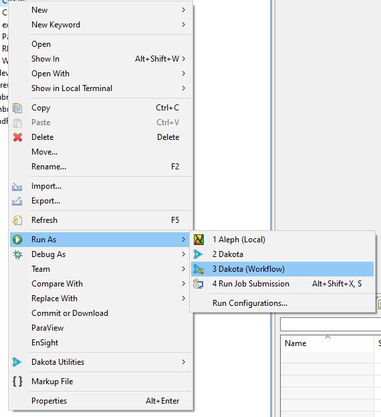
Task: Click the Refresh icon
Action: tap(17, 220)
